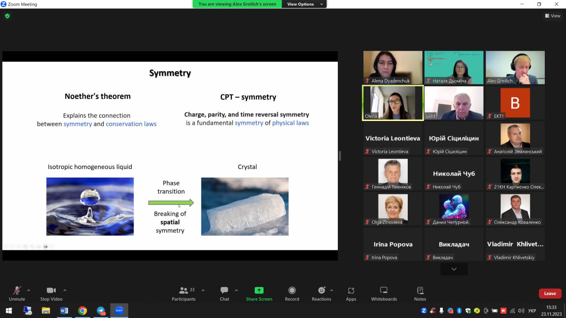Viewport: 566px width, 318px height.
Task: Click the 'physical laws' blue text
Action: 291,123
